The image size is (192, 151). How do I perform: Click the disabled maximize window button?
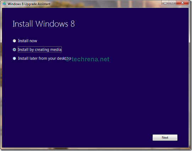[x=172, y=3]
